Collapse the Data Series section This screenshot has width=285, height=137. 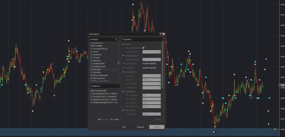[123, 110]
